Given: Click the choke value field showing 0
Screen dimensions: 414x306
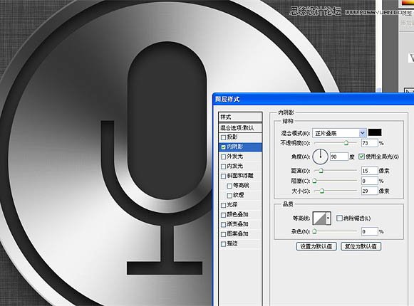Looking at the screenshot, I should [370, 181].
